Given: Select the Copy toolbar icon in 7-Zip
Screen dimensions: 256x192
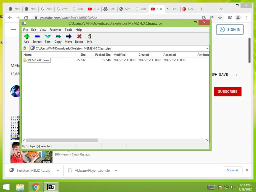Looking at the screenshot, I should click(x=58, y=39).
